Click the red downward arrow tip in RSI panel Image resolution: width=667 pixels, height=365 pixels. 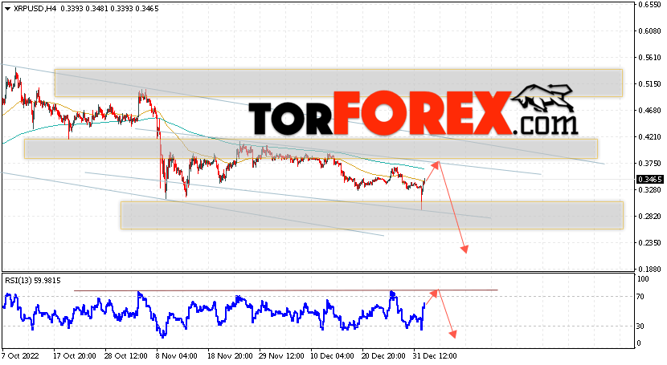tap(453, 335)
